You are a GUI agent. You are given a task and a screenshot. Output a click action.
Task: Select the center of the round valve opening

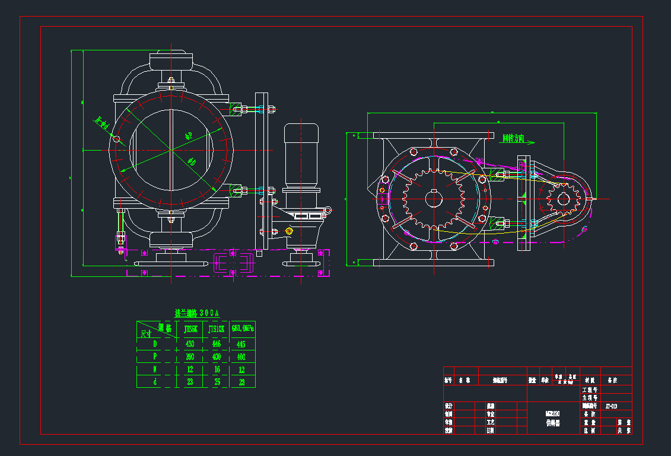point(171,150)
